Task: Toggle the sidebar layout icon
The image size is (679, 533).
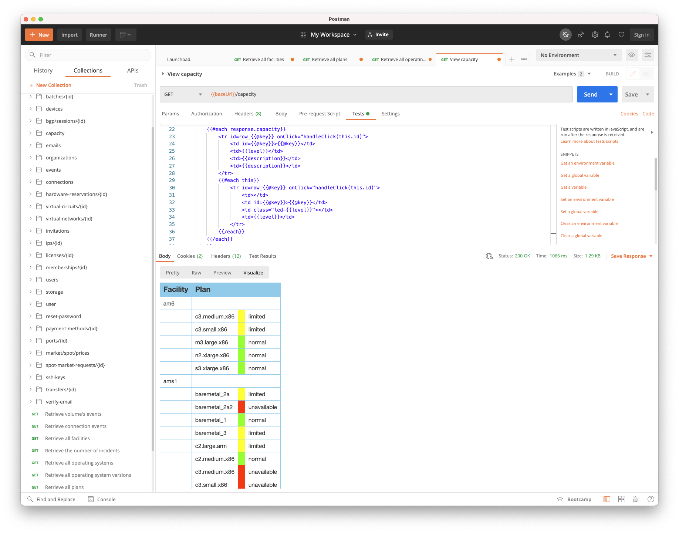Action: [607, 499]
